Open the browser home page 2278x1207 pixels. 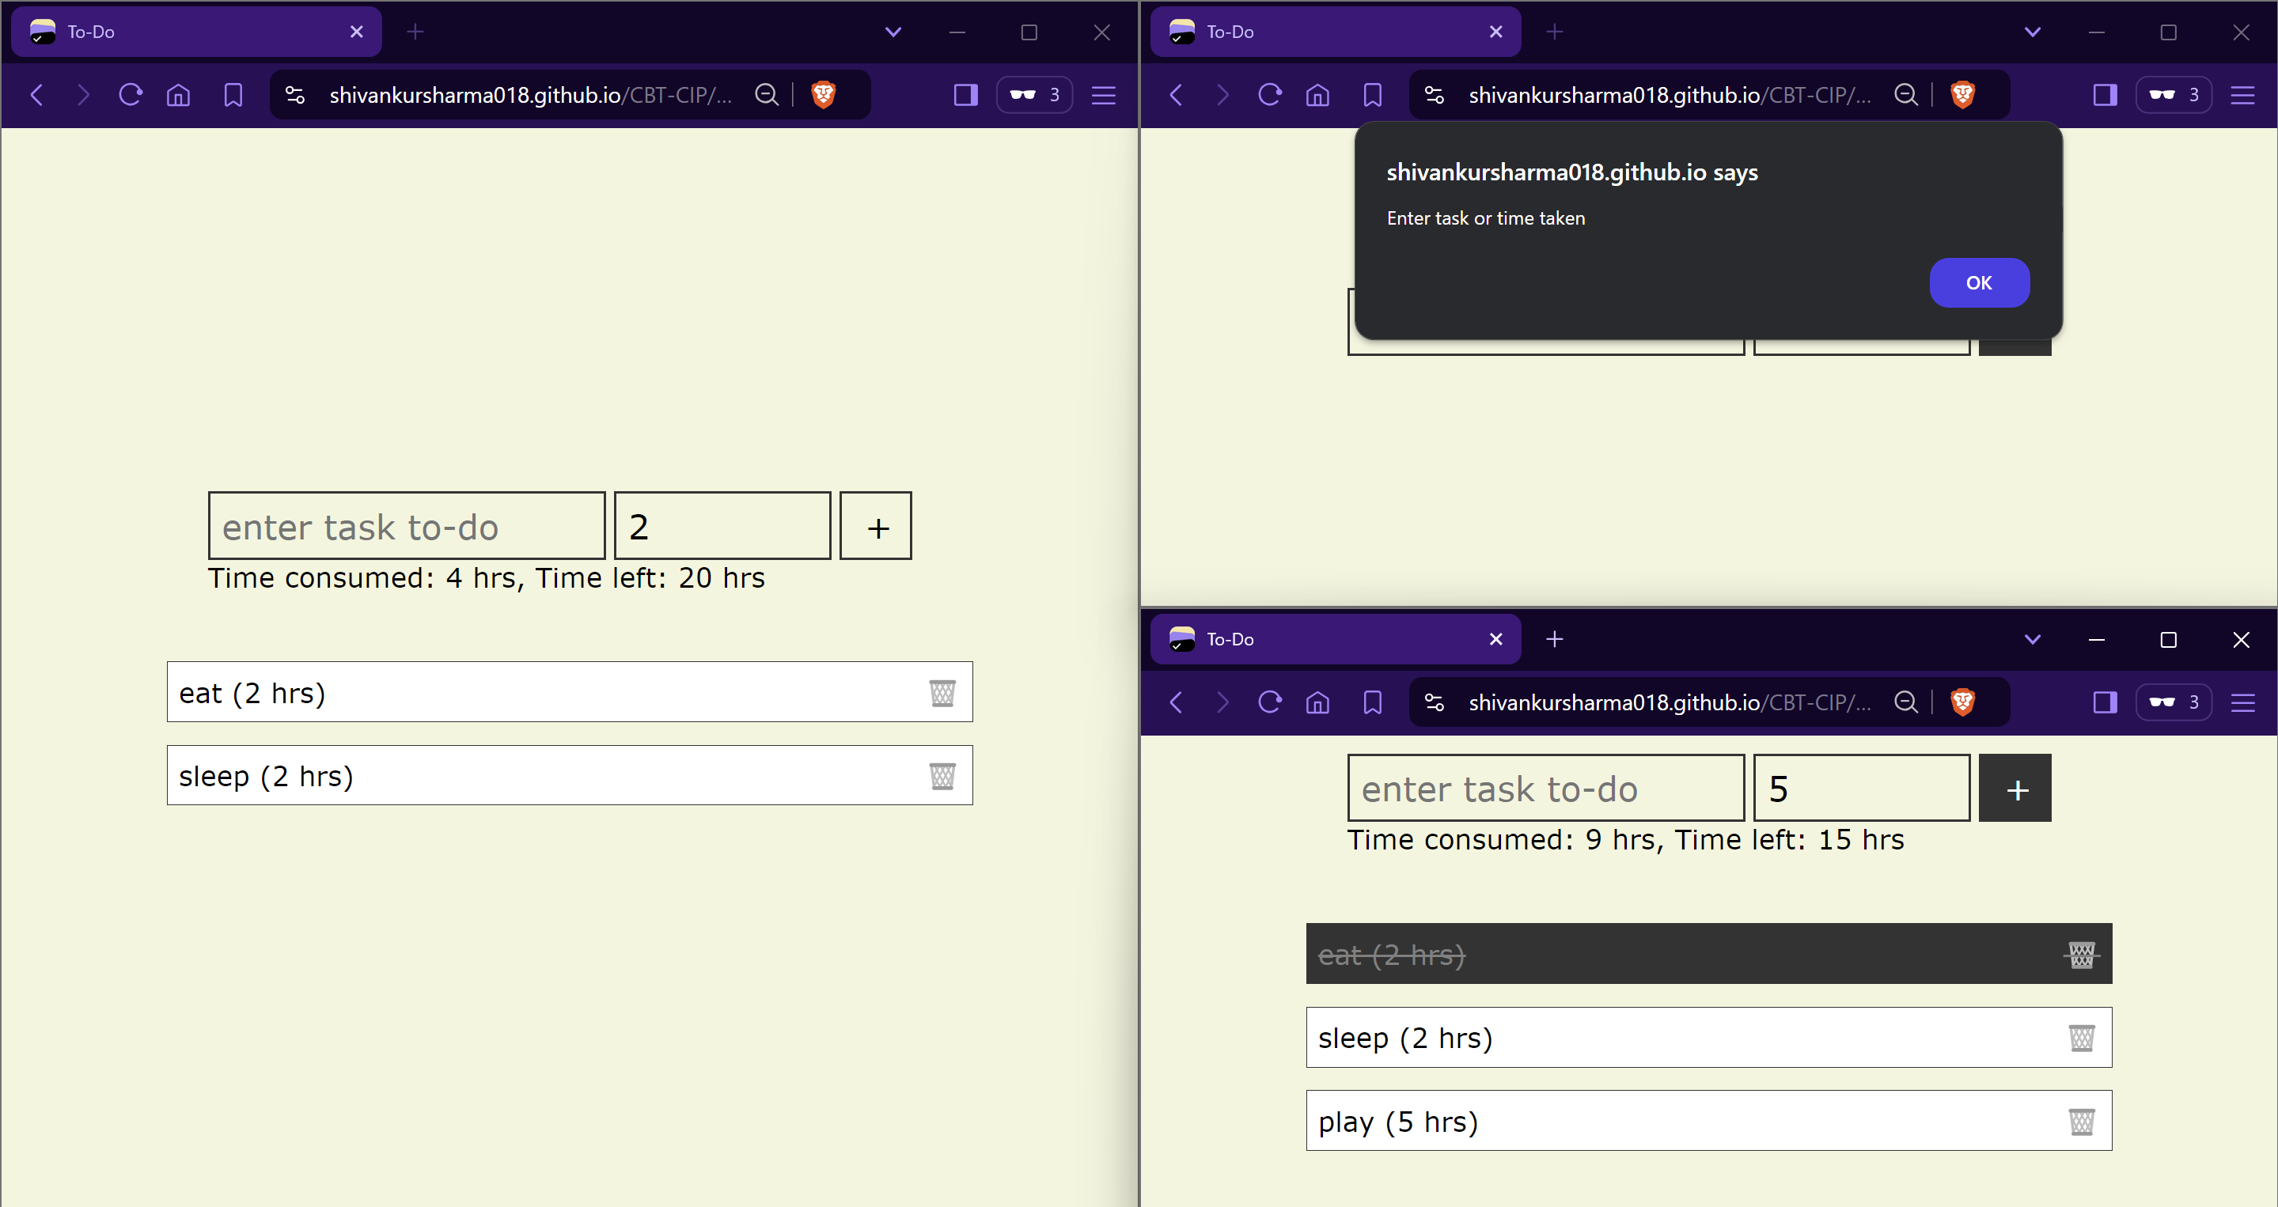tap(177, 95)
